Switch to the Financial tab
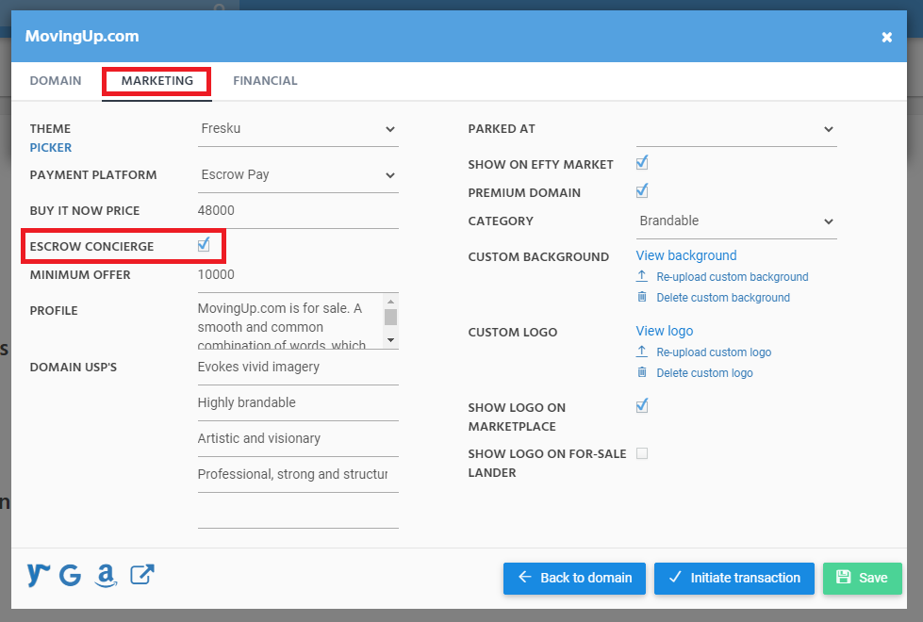The width and height of the screenshot is (923, 622). (x=265, y=81)
